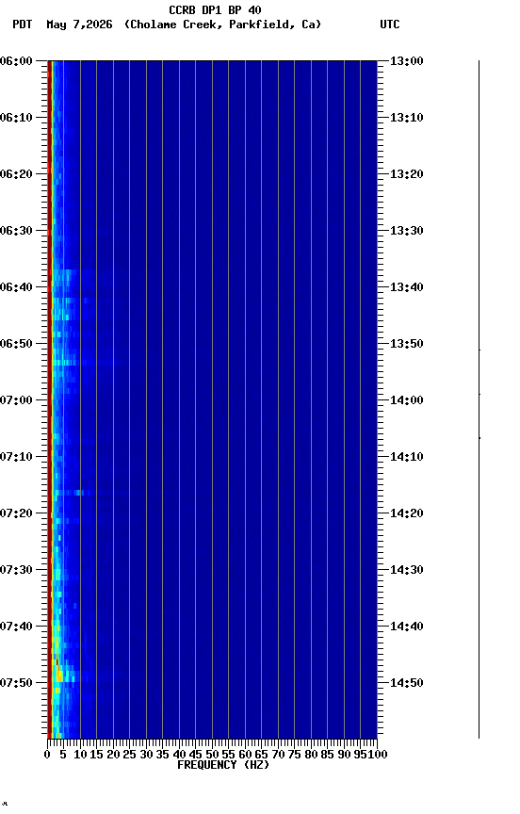The image size is (520, 814).
Task: Click the '60' frequency axis label
Action: pyautogui.click(x=245, y=755)
